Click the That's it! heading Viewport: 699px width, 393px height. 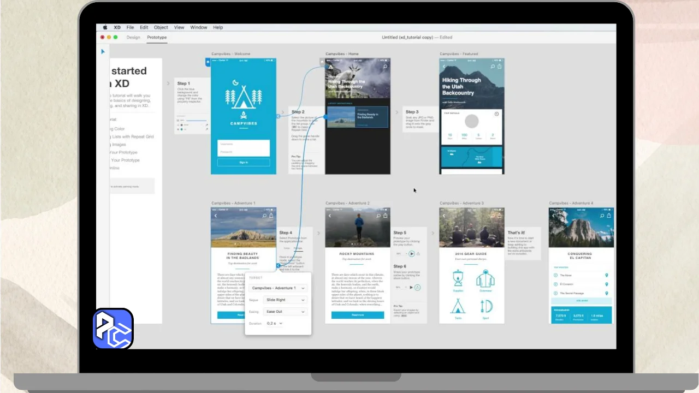pyautogui.click(x=516, y=233)
